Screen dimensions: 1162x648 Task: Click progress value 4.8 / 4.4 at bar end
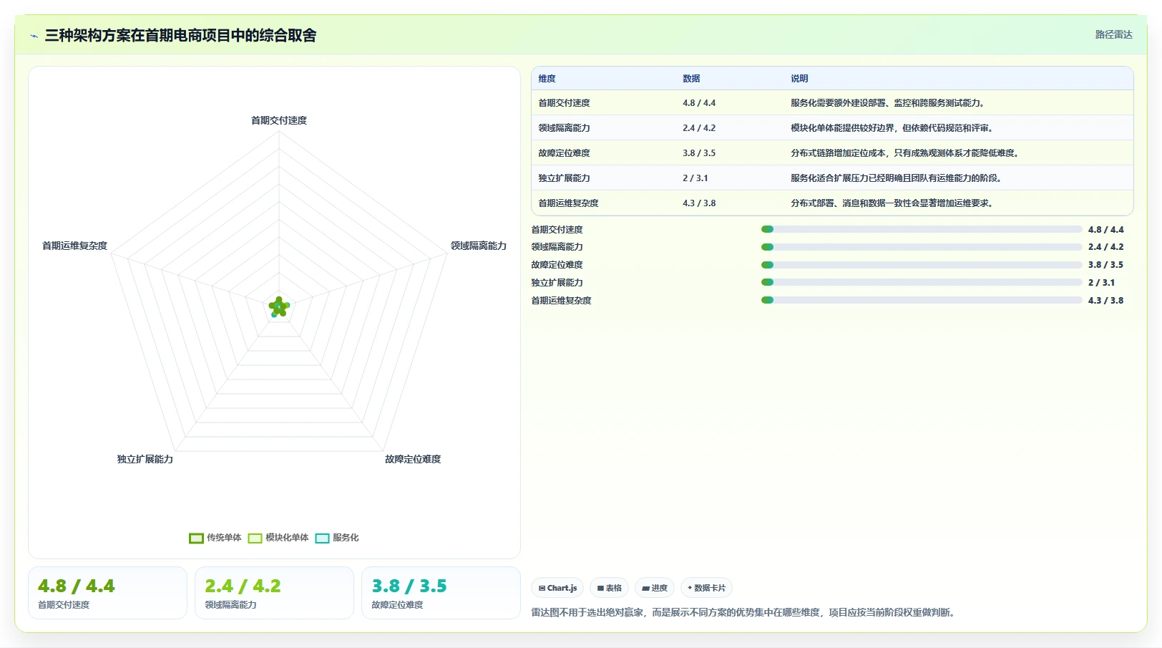[1105, 230]
